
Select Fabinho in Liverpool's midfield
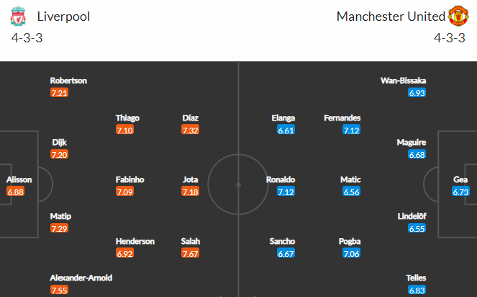(x=130, y=179)
